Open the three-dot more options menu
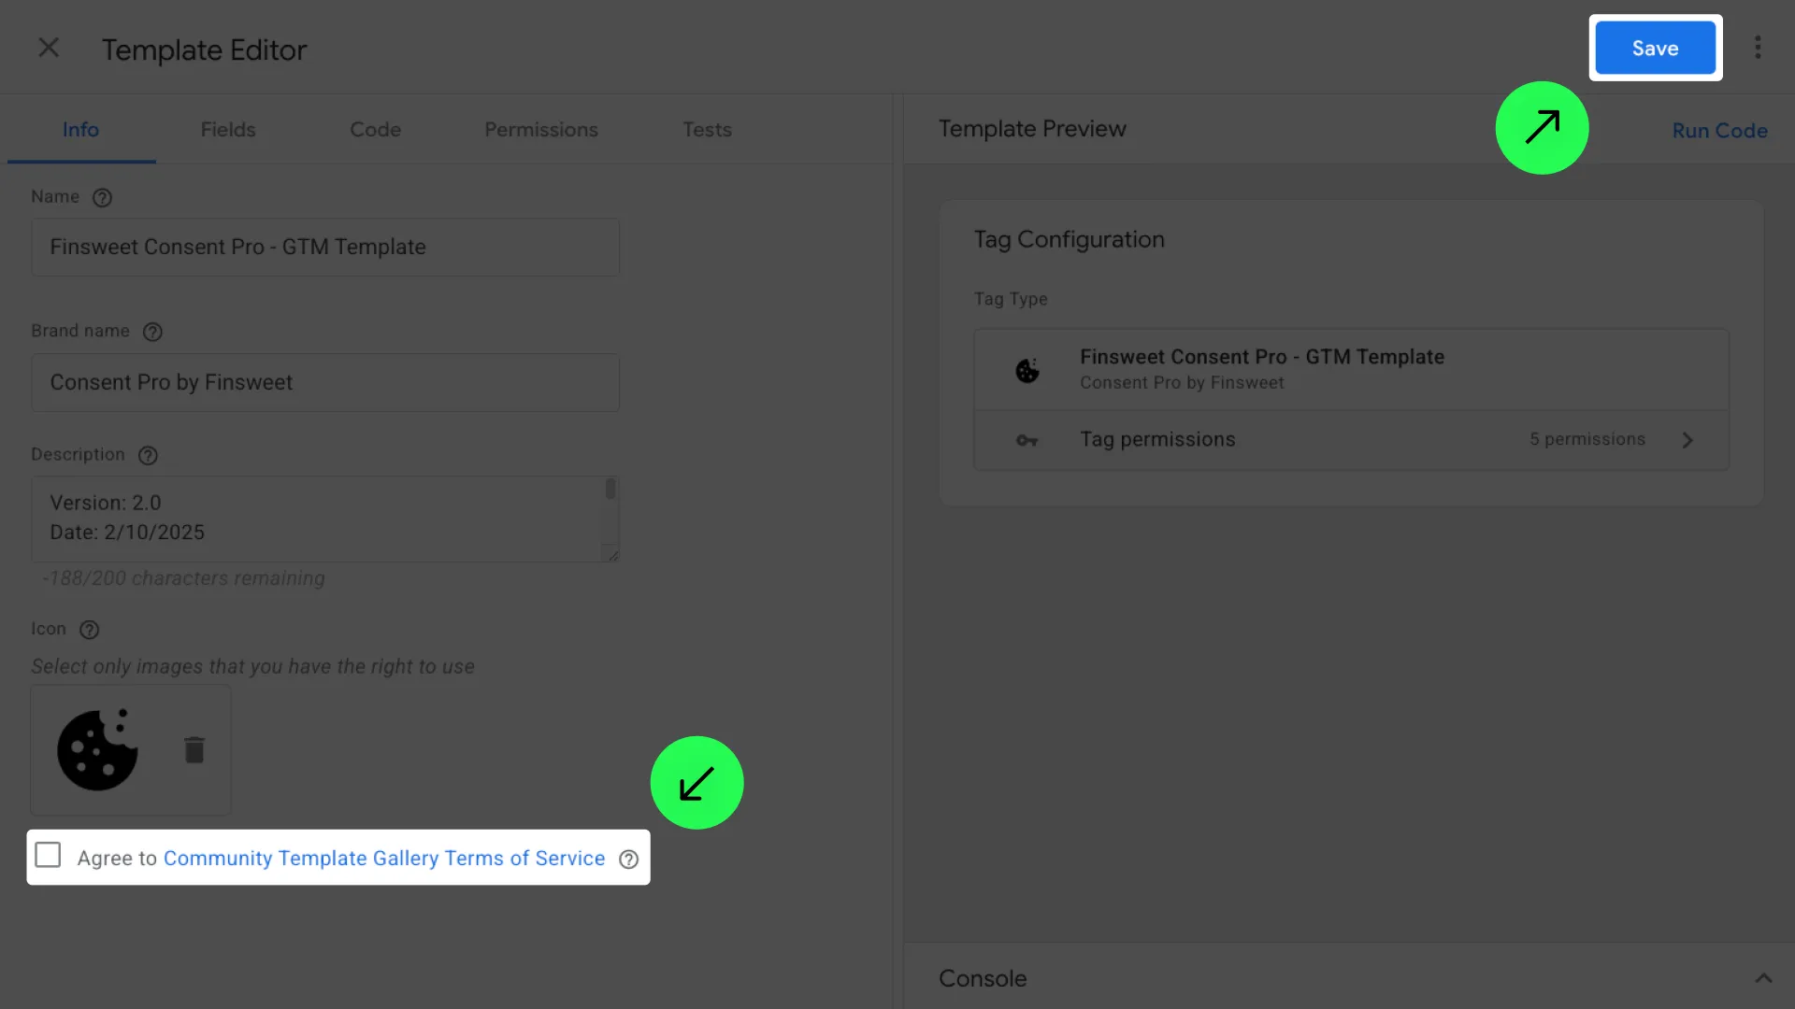Image resolution: width=1795 pixels, height=1009 pixels. [1758, 48]
